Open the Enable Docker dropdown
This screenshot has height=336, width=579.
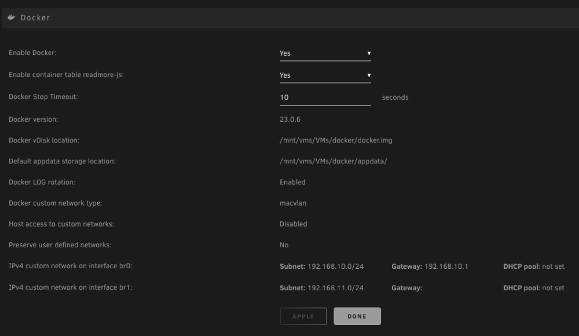coord(325,53)
